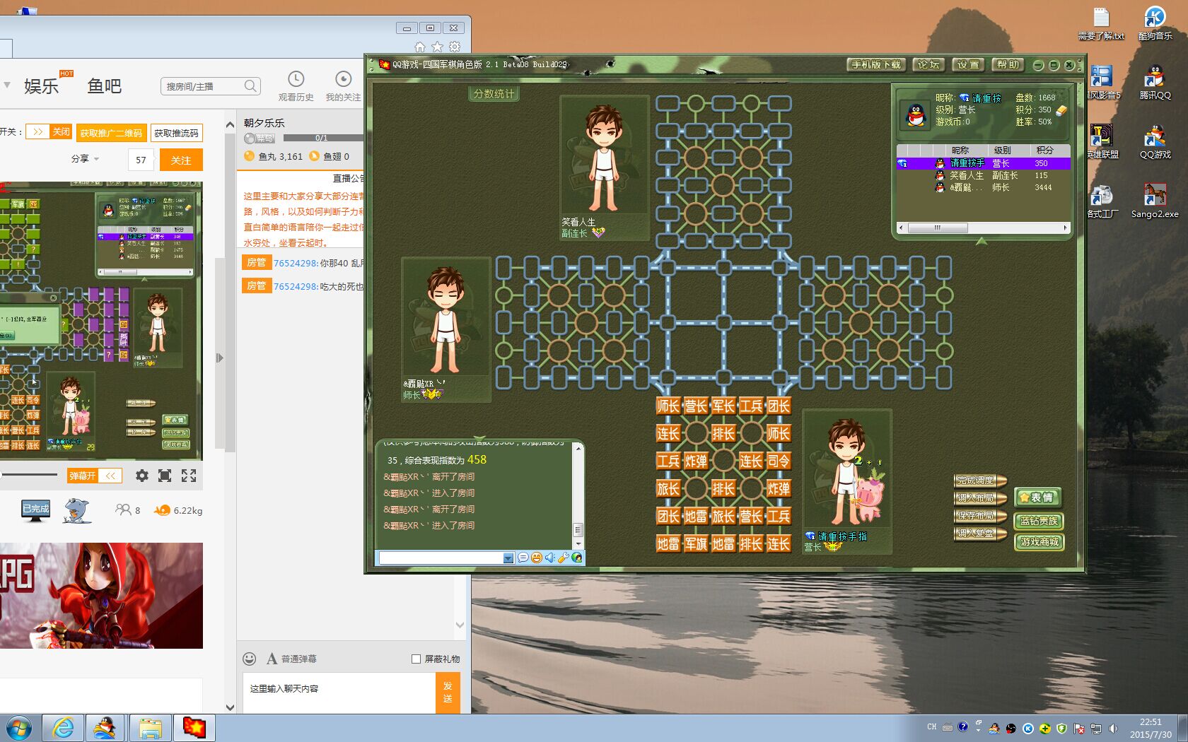Click the player list horizontal scrollbar thumb
This screenshot has height=742, width=1188.
tap(938, 228)
